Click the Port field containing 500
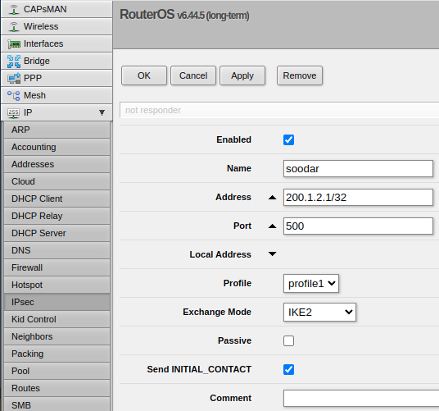Screen dimensions: 439x411 358,226
